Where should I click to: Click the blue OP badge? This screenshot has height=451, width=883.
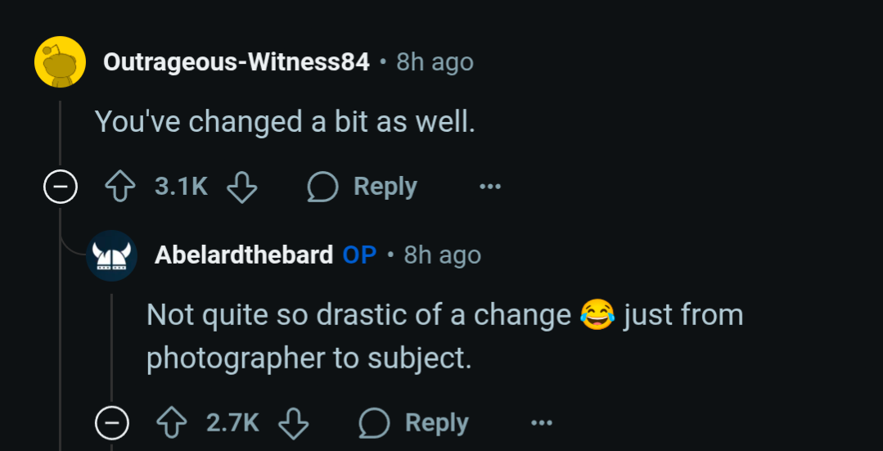[359, 255]
